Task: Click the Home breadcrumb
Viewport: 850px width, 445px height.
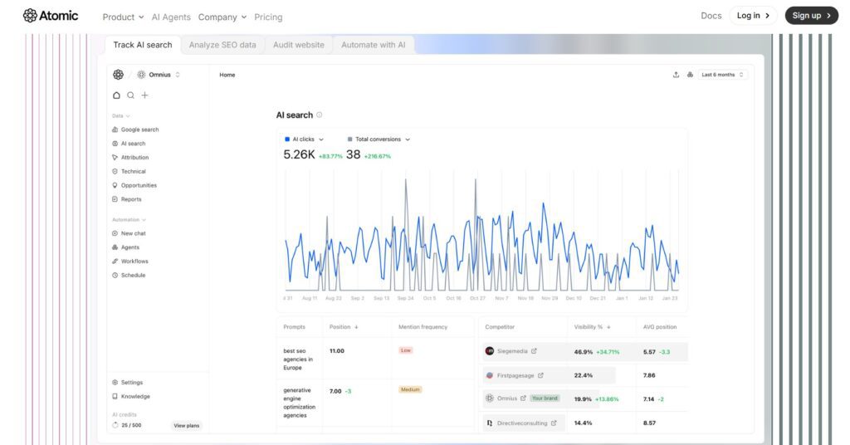Action: click(x=227, y=75)
